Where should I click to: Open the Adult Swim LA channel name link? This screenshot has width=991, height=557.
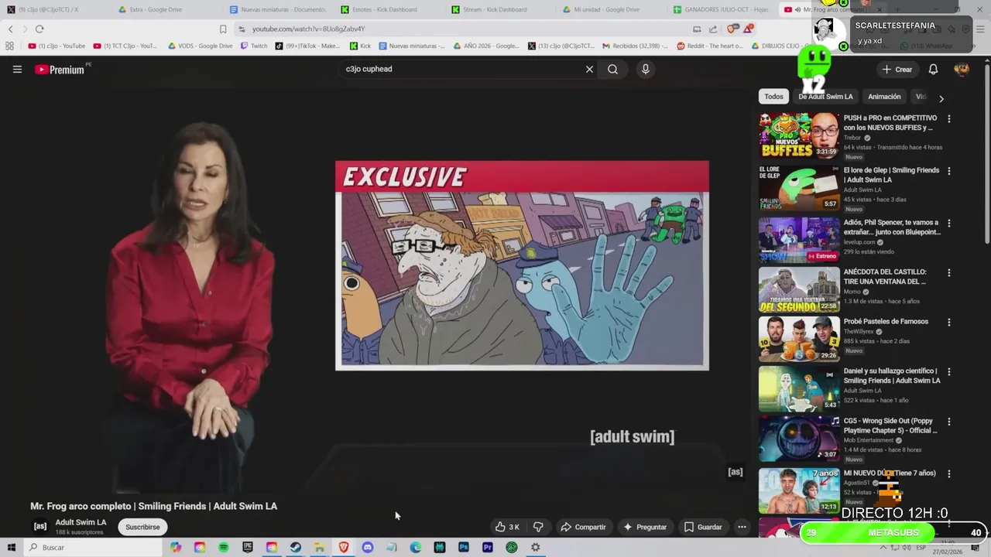point(81,522)
